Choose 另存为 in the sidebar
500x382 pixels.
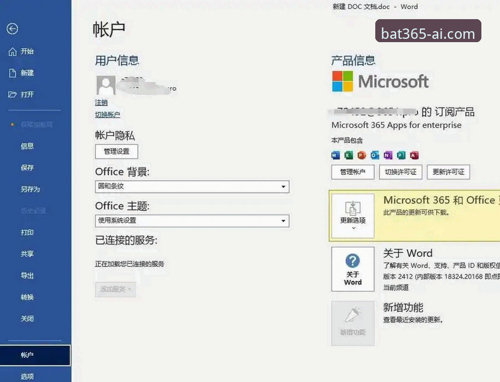30,189
